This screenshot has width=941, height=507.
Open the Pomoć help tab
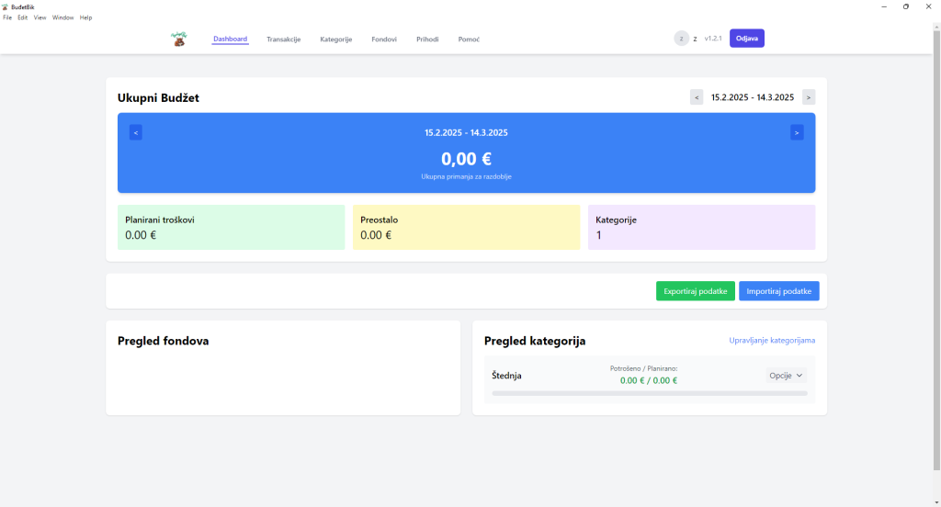point(469,39)
